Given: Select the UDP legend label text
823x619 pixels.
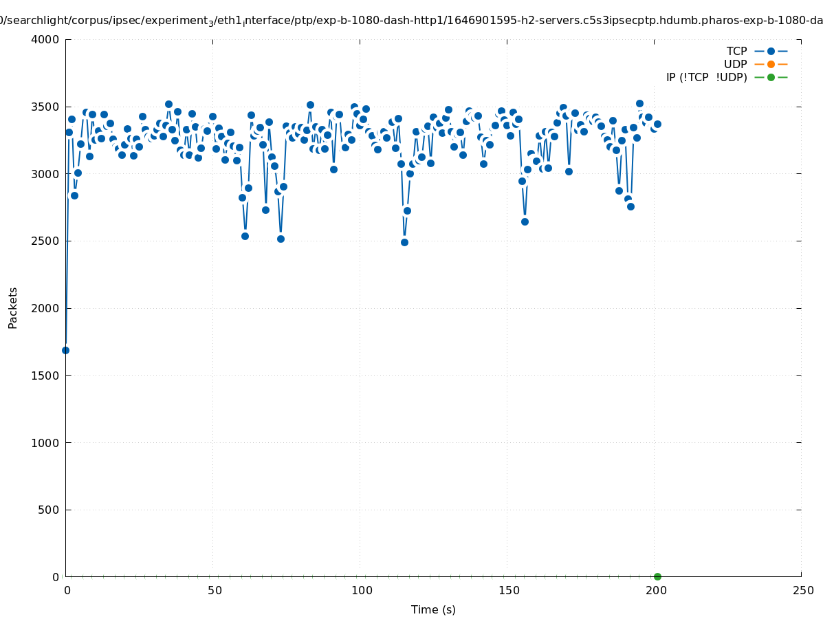Looking at the screenshot, I should pos(735,64).
